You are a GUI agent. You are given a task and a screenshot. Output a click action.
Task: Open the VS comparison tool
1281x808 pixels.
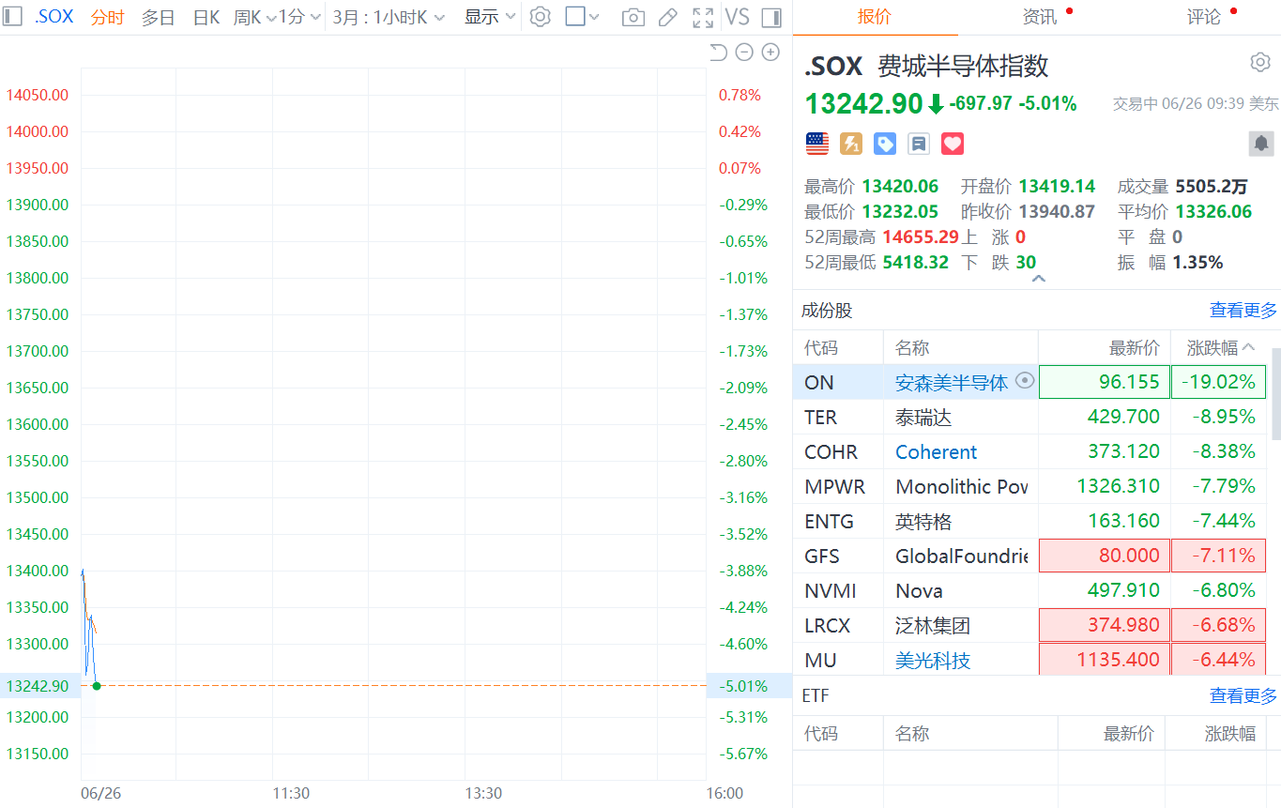(x=738, y=17)
